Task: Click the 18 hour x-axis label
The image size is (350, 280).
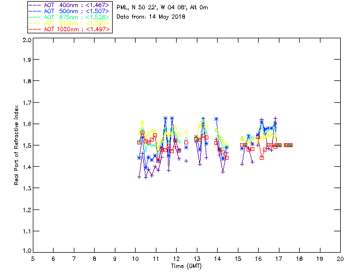Action: 299,259
